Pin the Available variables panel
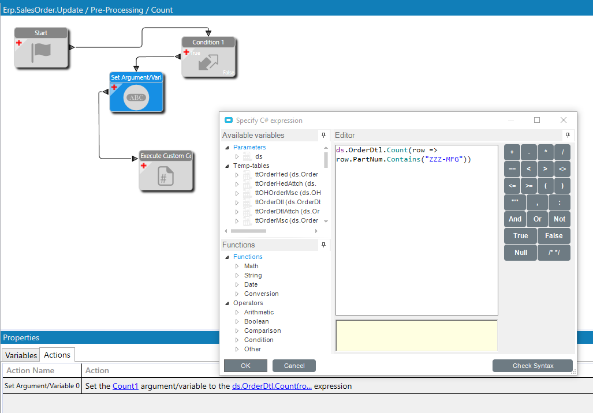This screenshot has width=593, height=413. tap(323, 136)
